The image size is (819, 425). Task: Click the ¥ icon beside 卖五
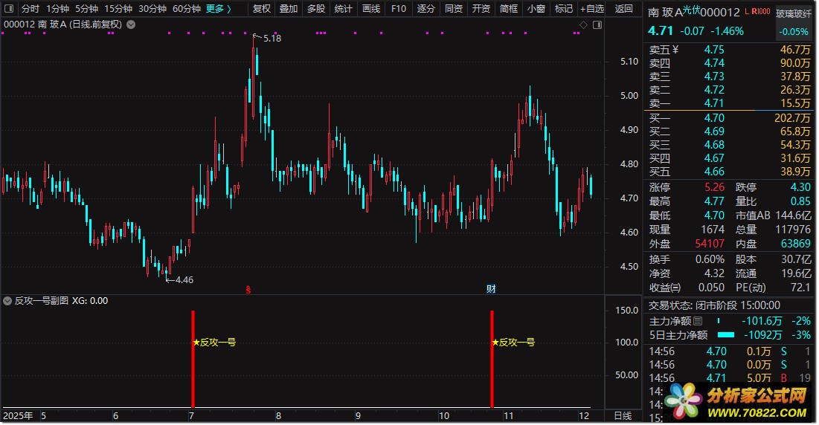(x=675, y=50)
